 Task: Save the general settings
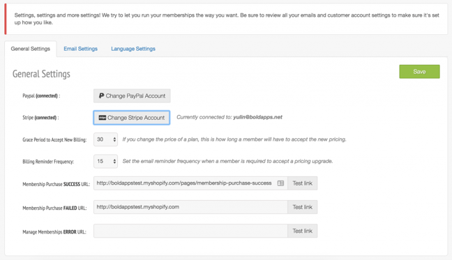pyautogui.click(x=419, y=71)
